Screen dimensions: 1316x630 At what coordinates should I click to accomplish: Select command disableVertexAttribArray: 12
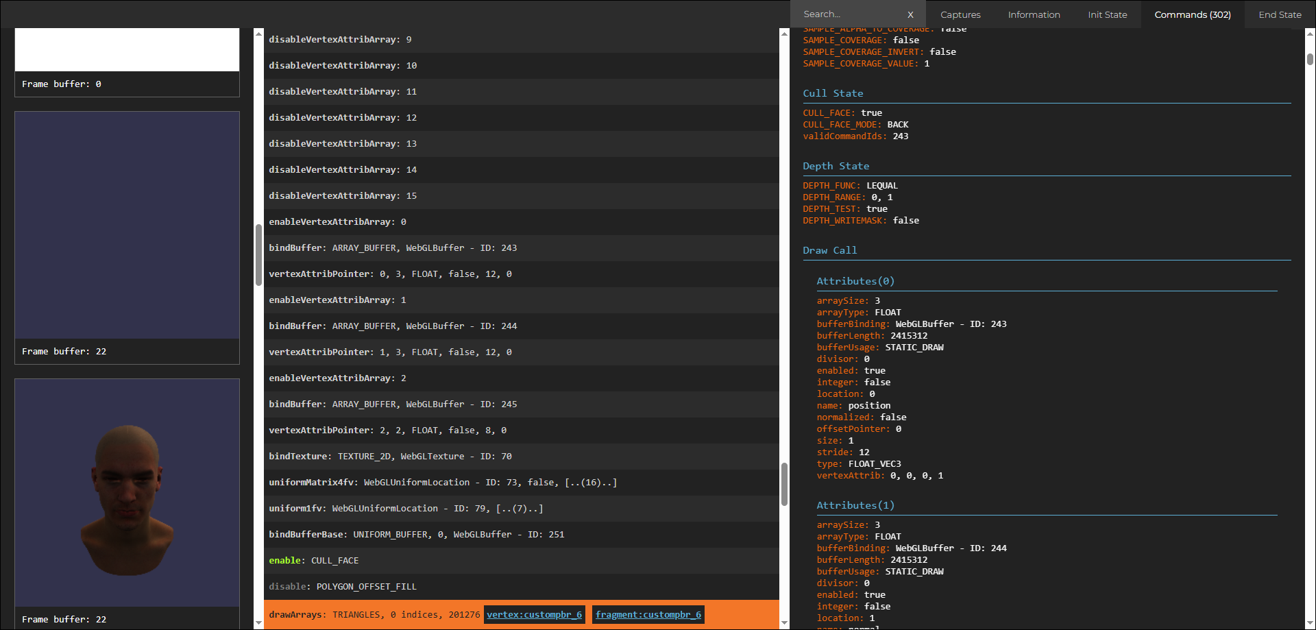coord(521,118)
